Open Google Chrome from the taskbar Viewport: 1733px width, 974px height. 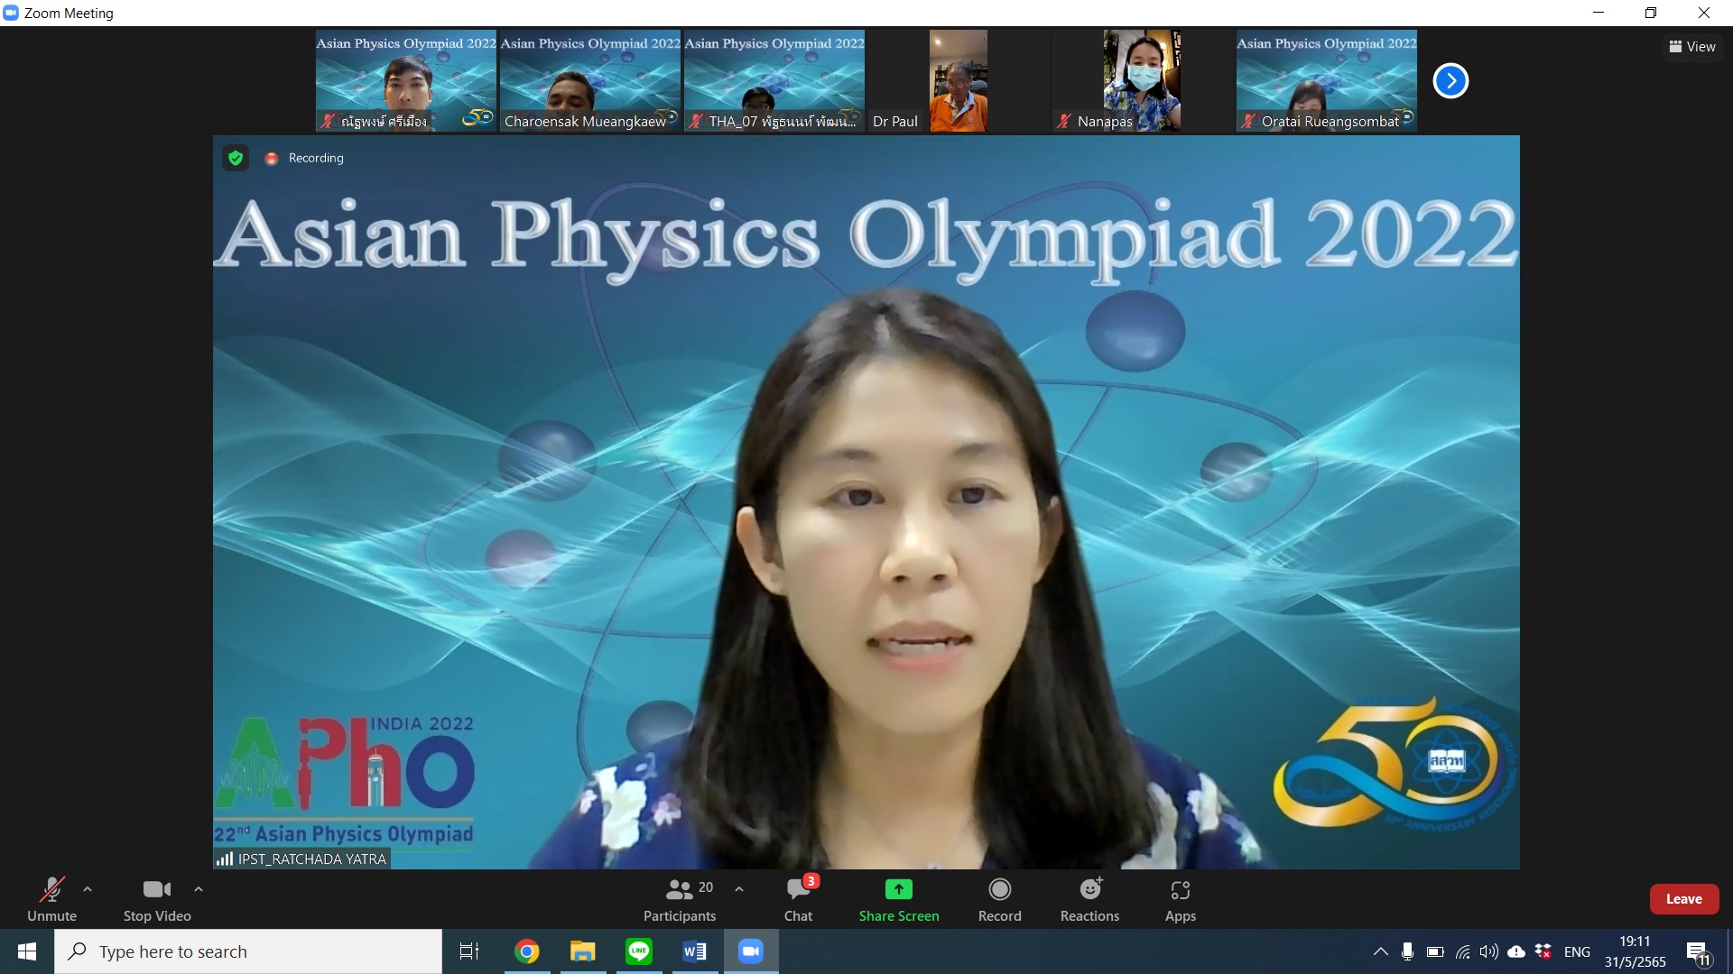[527, 951]
